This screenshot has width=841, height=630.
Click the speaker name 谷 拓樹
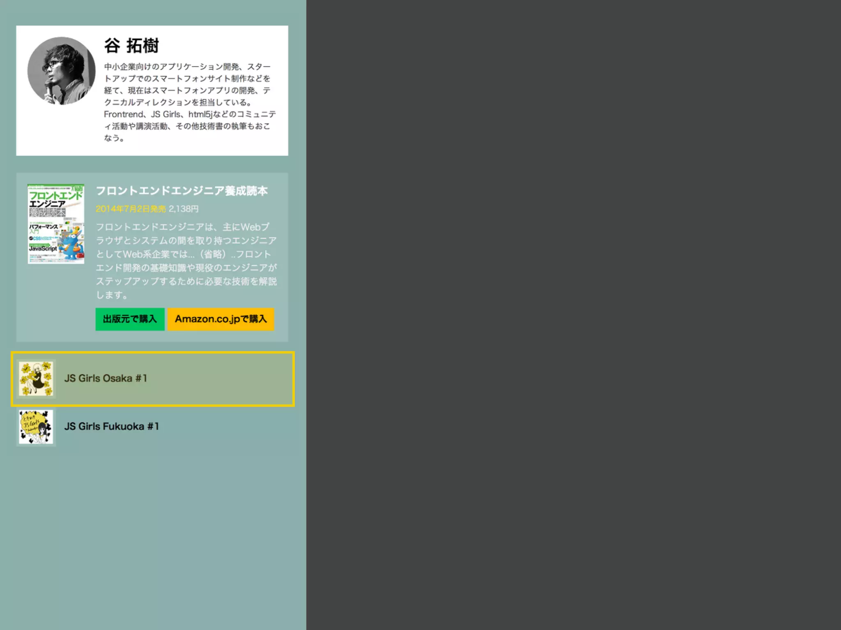(x=131, y=46)
